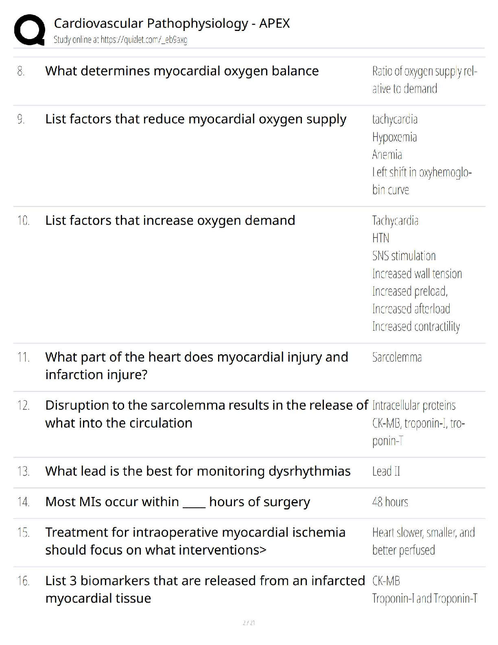Select question 9 on reduced oxygen supply
The image size is (498, 645).
196,119
